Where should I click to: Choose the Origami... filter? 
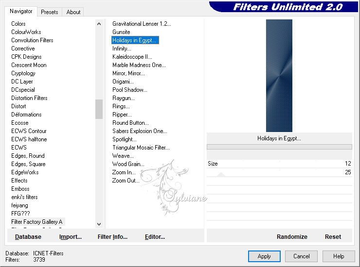click(x=123, y=82)
